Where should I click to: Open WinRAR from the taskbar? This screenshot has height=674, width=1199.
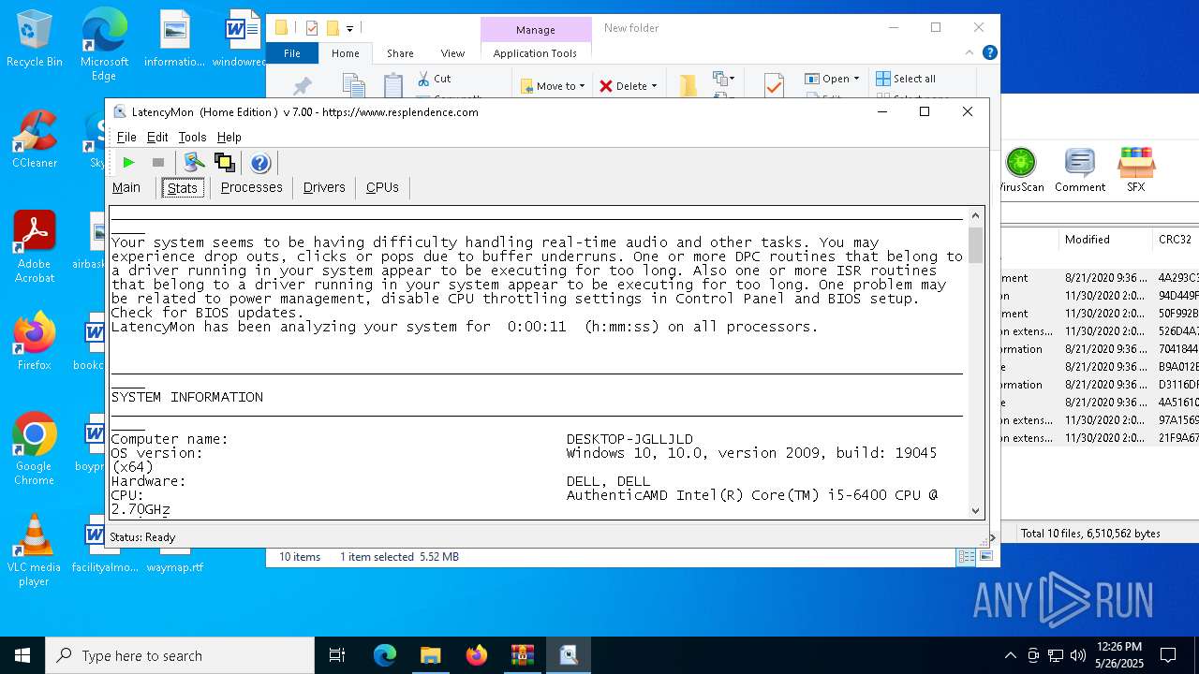[522, 655]
